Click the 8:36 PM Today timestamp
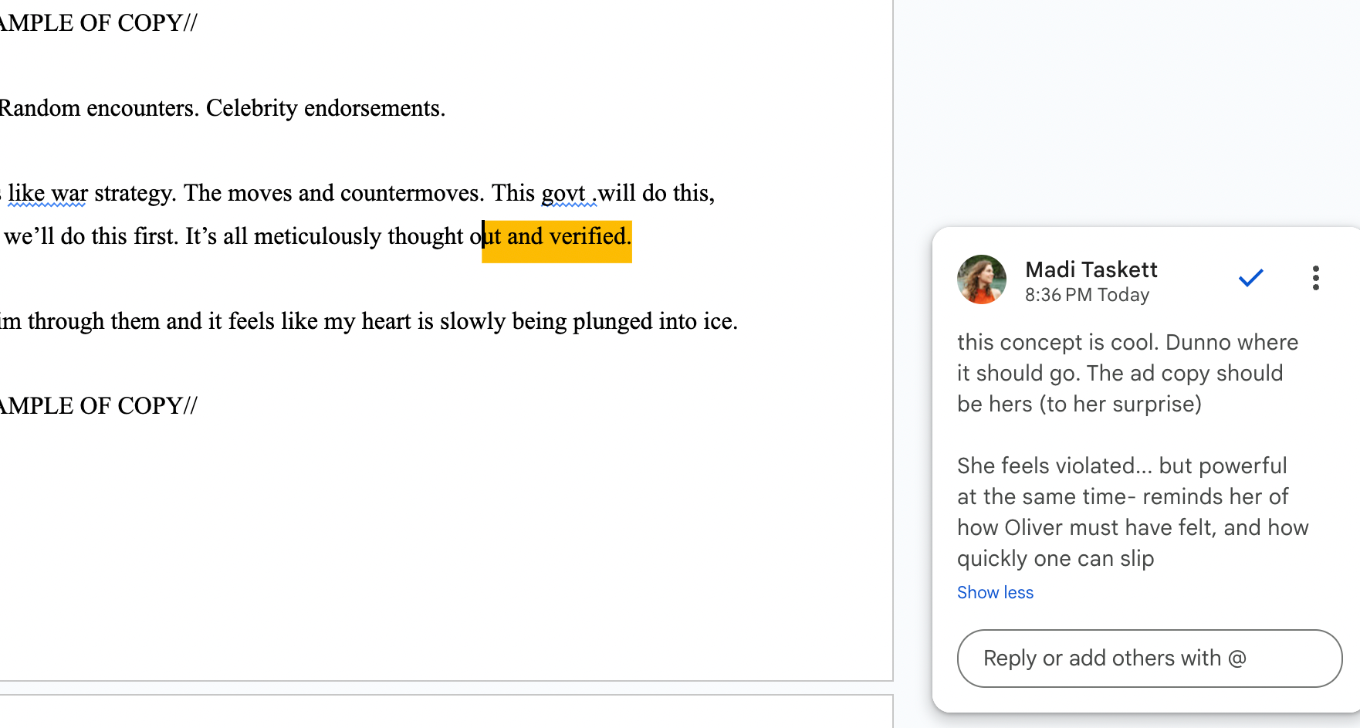The height and width of the screenshot is (728, 1360). tap(1087, 295)
